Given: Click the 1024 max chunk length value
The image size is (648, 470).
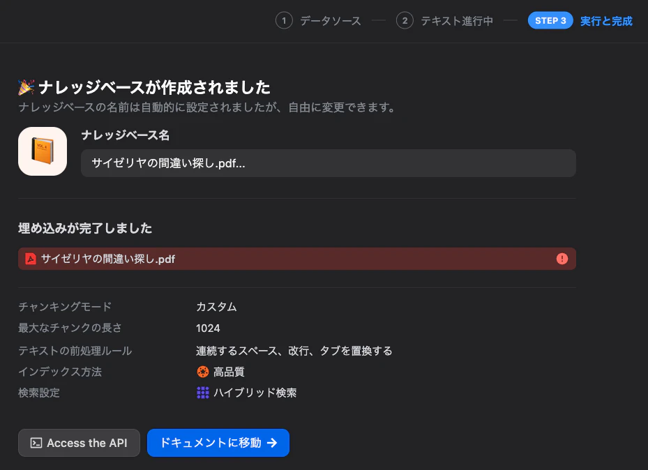Looking at the screenshot, I should [x=208, y=328].
